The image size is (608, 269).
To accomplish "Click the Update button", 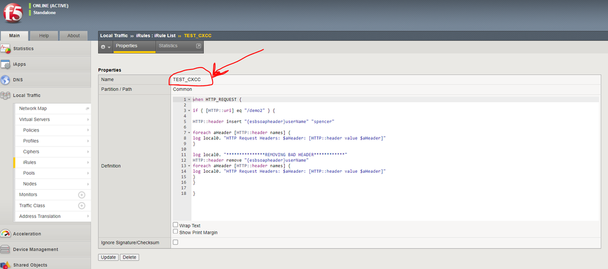I will (x=108, y=257).
